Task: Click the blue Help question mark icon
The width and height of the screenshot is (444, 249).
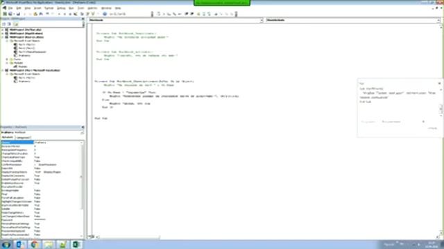Action: coord(105,14)
